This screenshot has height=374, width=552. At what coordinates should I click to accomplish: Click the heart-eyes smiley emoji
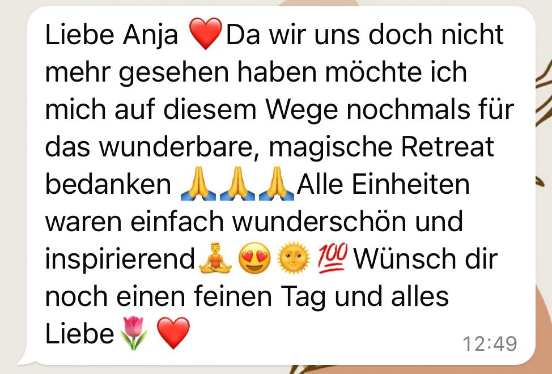(x=254, y=258)
